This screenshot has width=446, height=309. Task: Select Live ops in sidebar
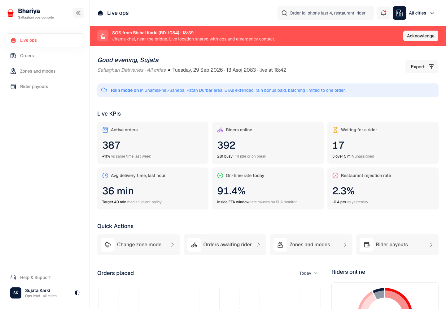point(45,40)
